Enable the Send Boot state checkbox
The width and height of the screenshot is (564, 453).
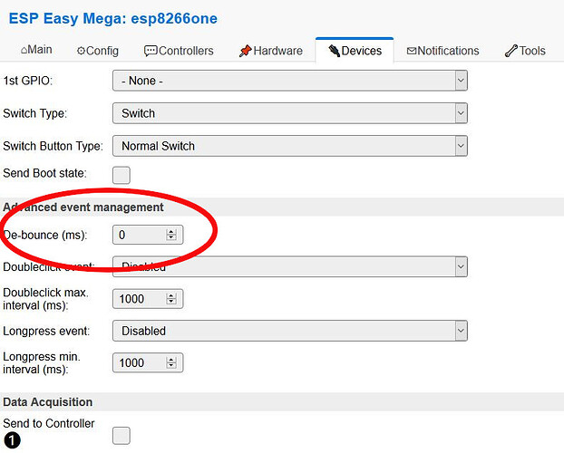pyautogui.click(x=121, y=175)
